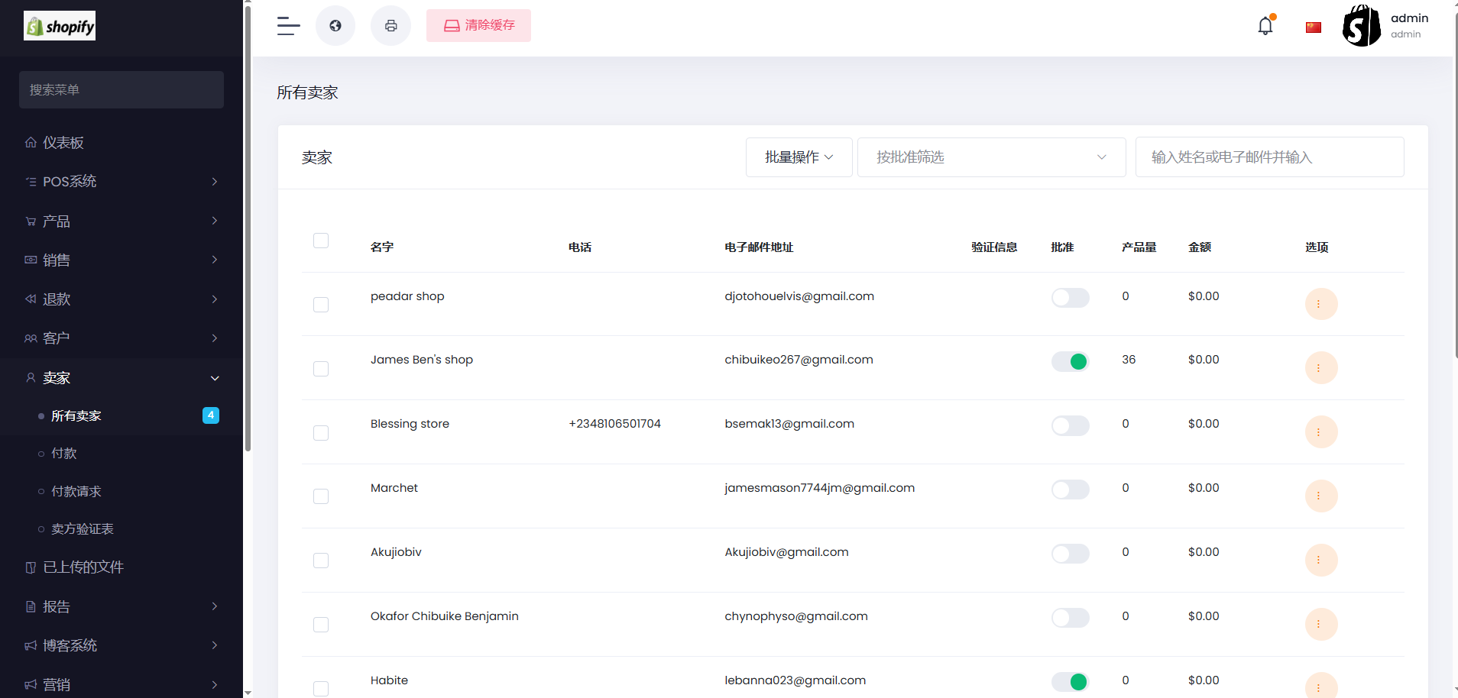Screen dimensions: 1458x698
Task: Open the 批量操作 bulk action dropdown
Action: pyautogui.click(x=799, y=157)
